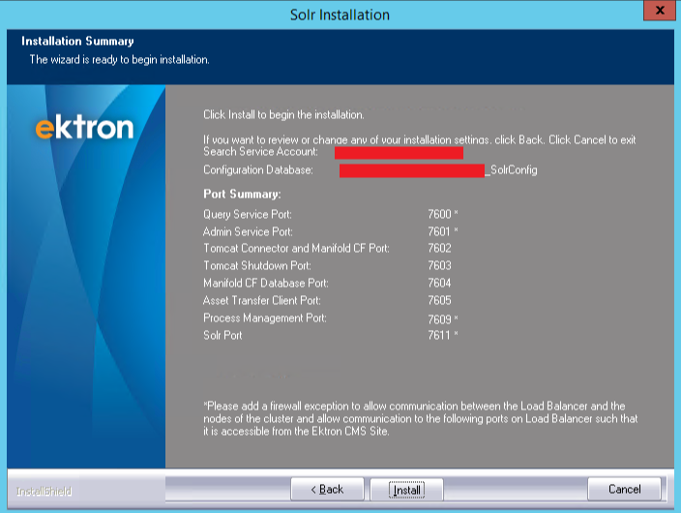
Task: Select the Query Service Port label
Action: [x=247, y=214]
